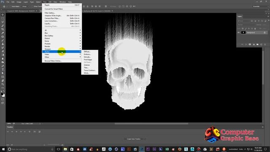Click Create new adjustment layer icon
Screen dimensions: 270x152
click(254, 44)
